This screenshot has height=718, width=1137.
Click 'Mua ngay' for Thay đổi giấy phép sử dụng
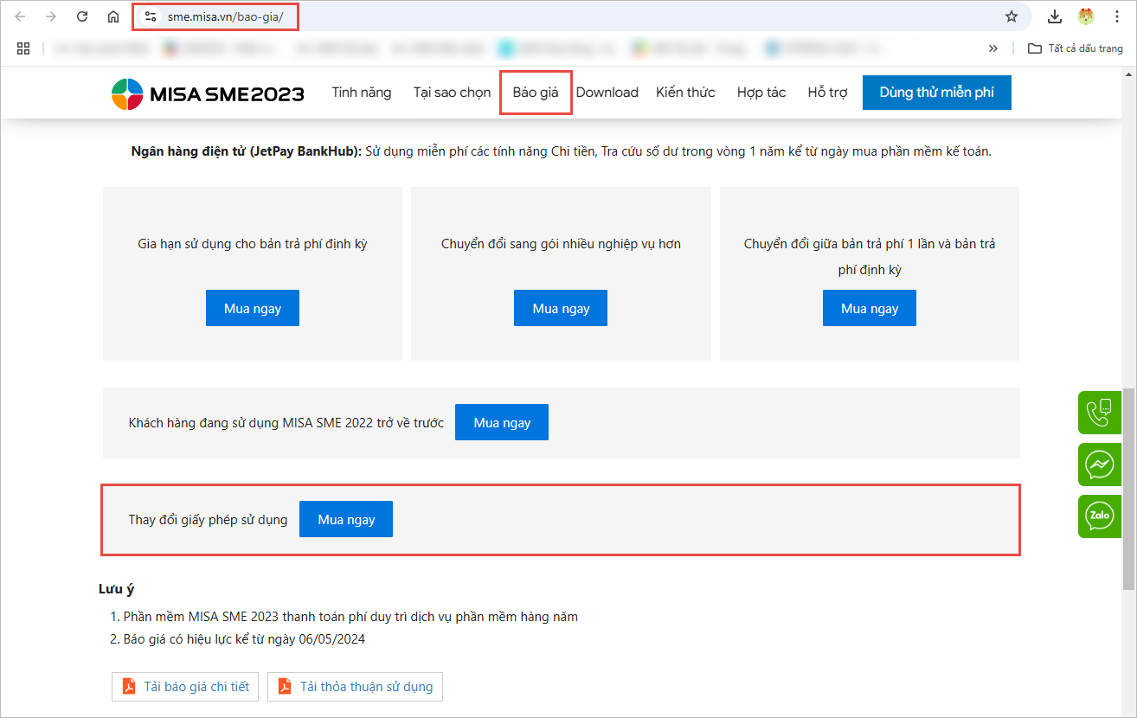point(346,519)
